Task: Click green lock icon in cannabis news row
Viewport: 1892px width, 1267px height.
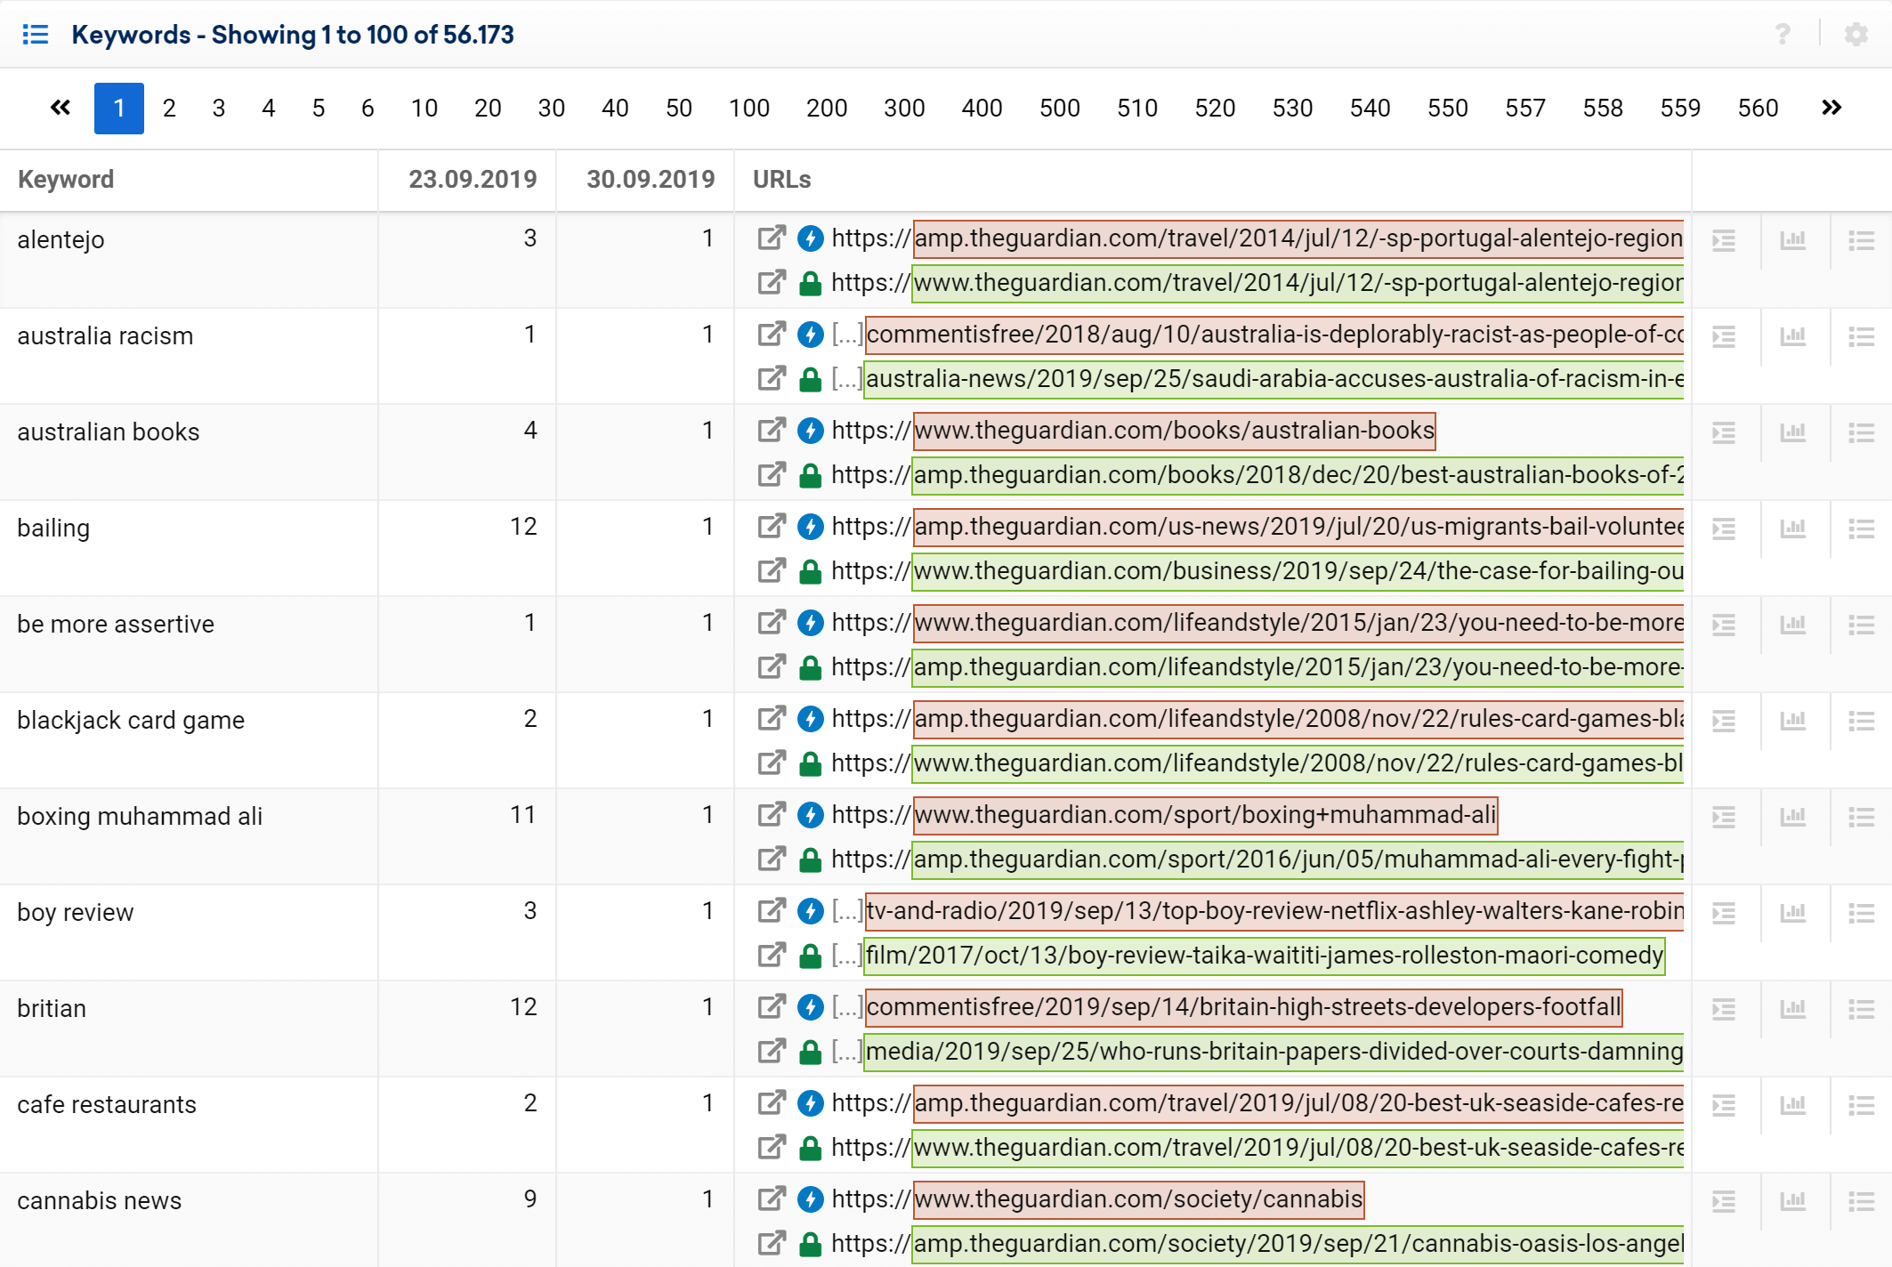Action: coord(810,1244)
